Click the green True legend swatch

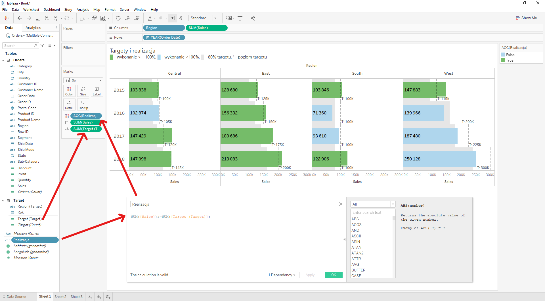click(x=503, y=60)
